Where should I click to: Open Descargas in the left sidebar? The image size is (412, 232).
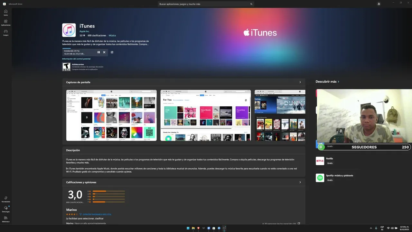point(5,209)
